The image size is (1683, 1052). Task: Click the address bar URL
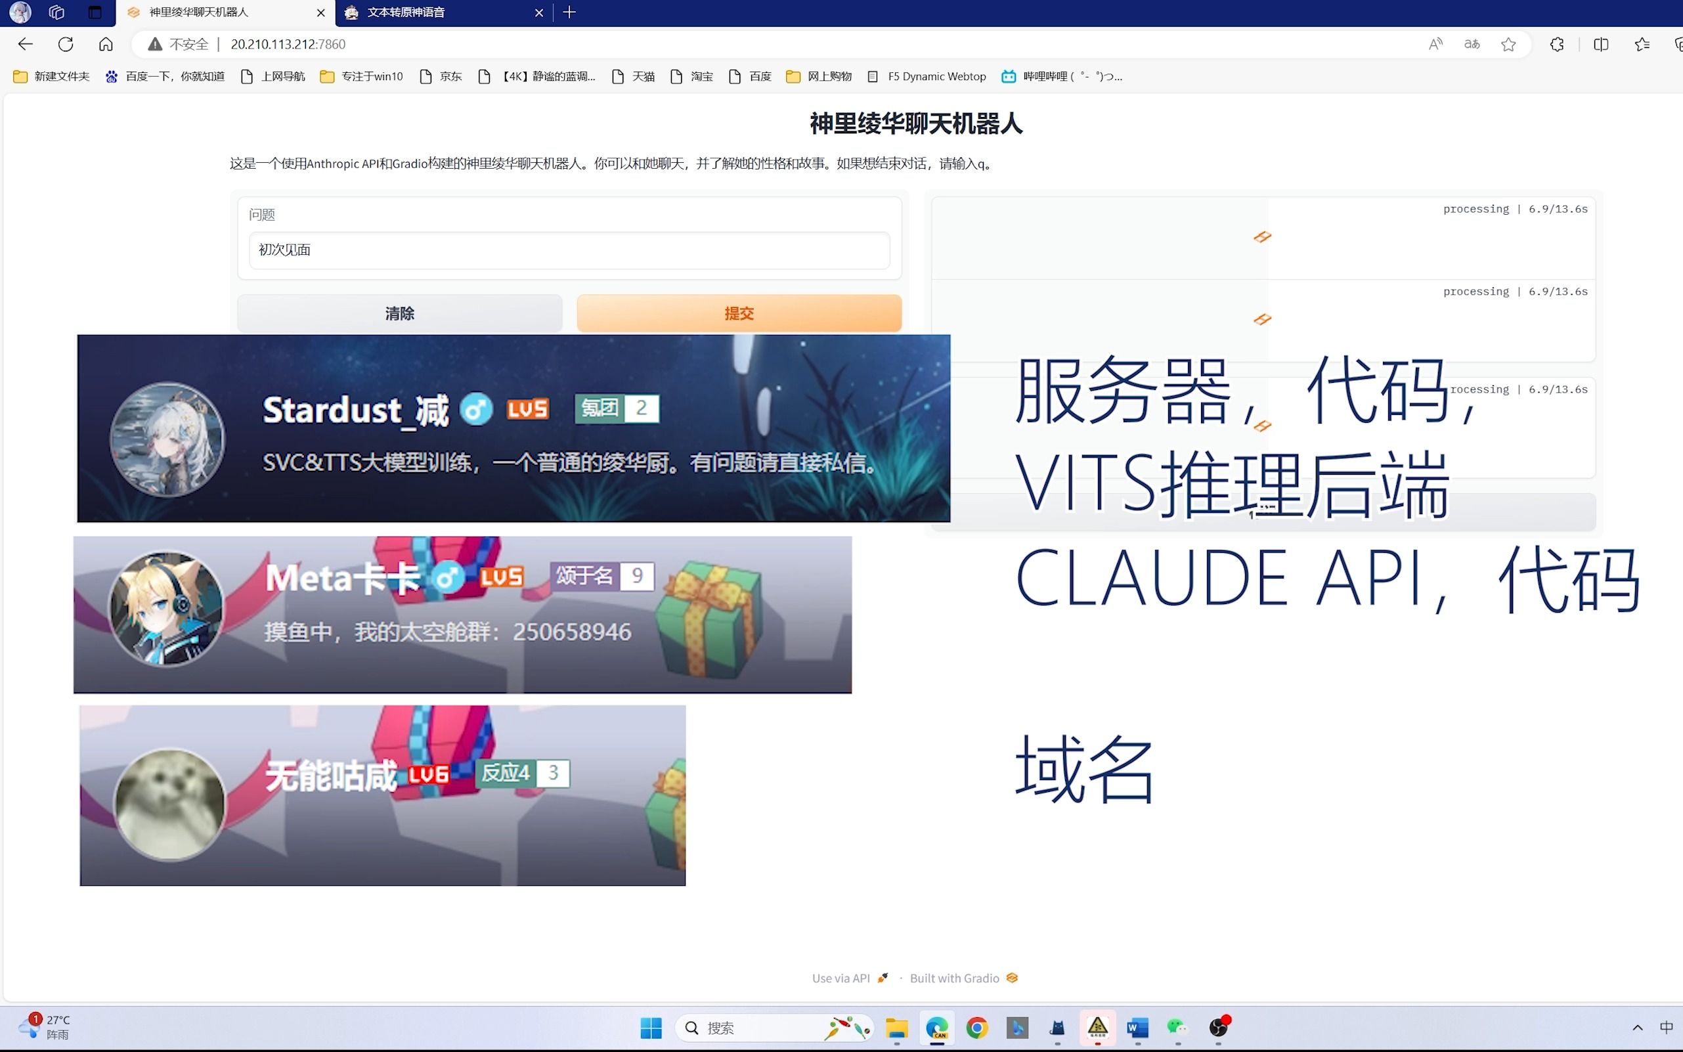point(288,44)
